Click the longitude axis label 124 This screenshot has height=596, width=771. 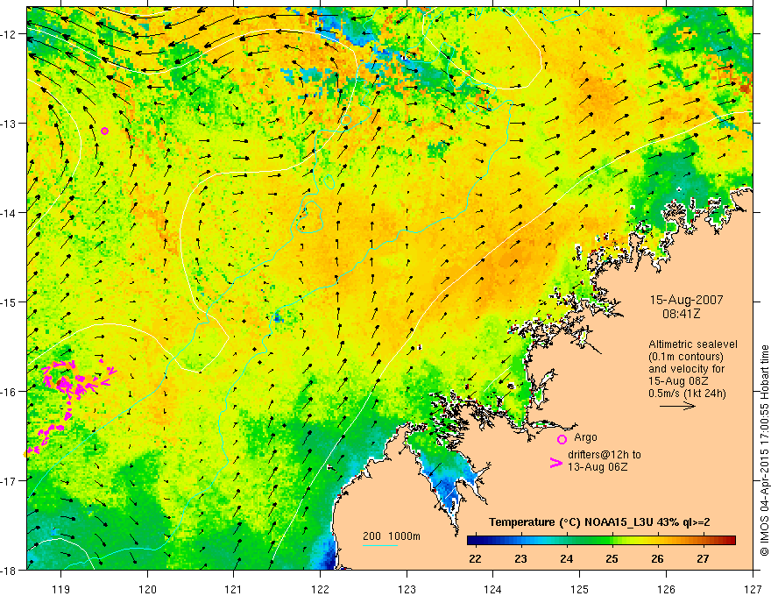click(493, 590)
